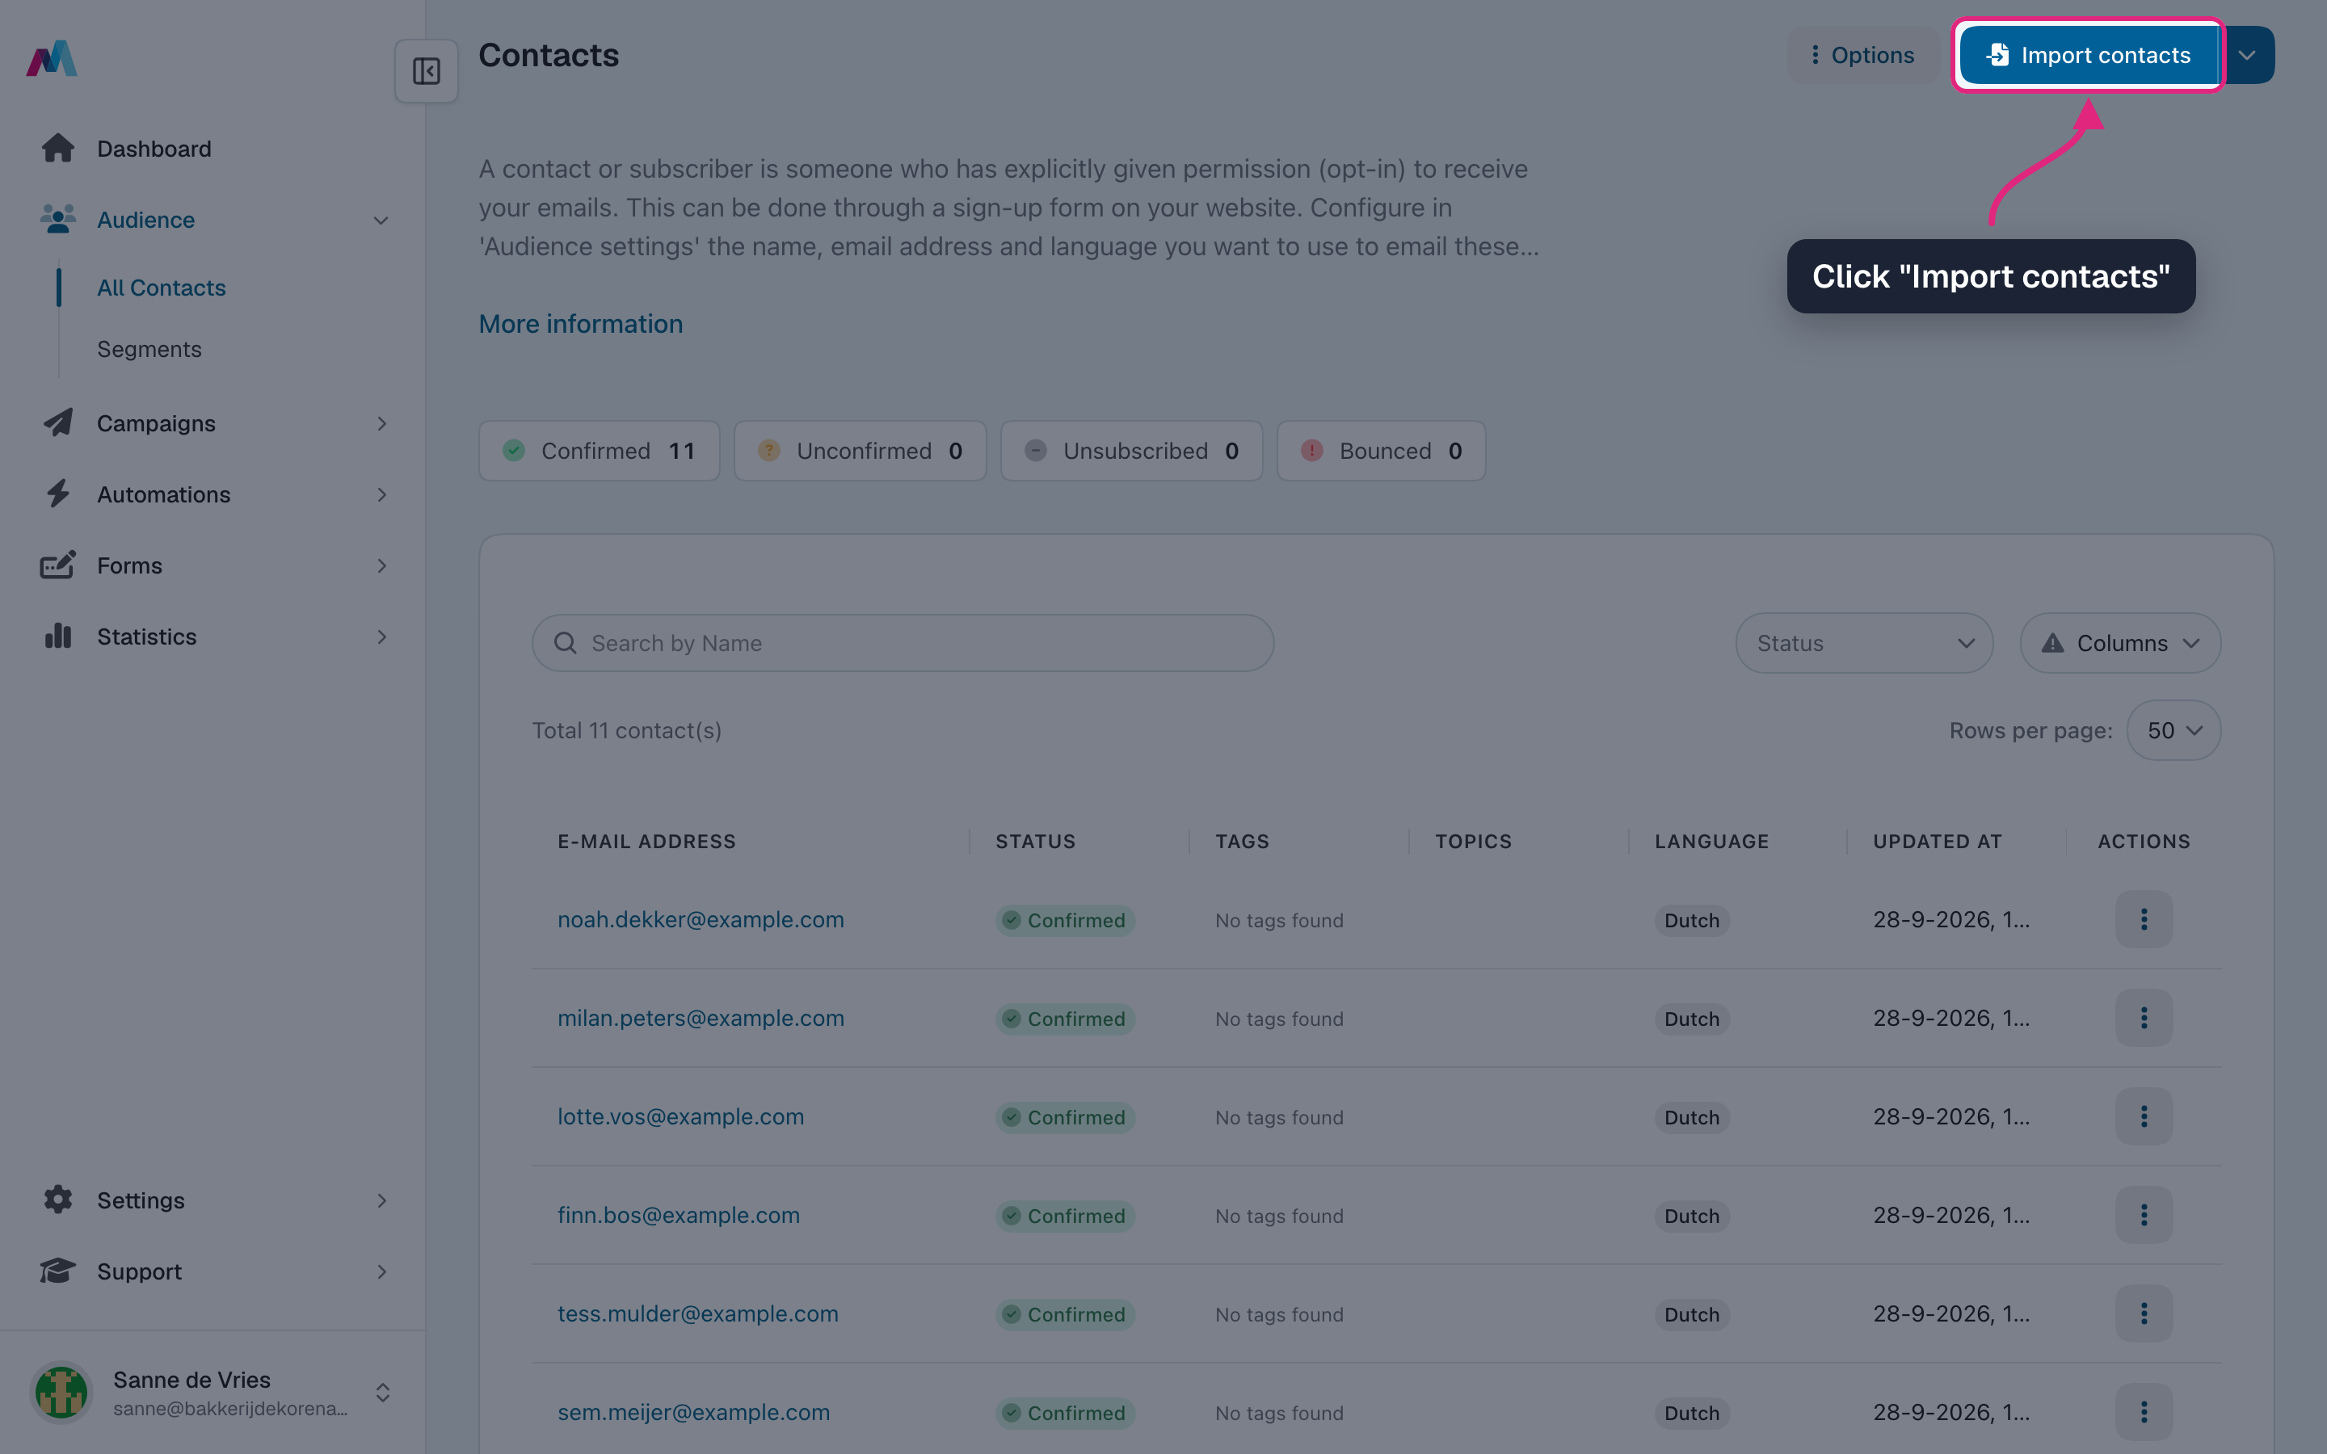Open actions menu for noah.dekker@example.com
Screen dimensions: 2327x1454
[2144, 919]
